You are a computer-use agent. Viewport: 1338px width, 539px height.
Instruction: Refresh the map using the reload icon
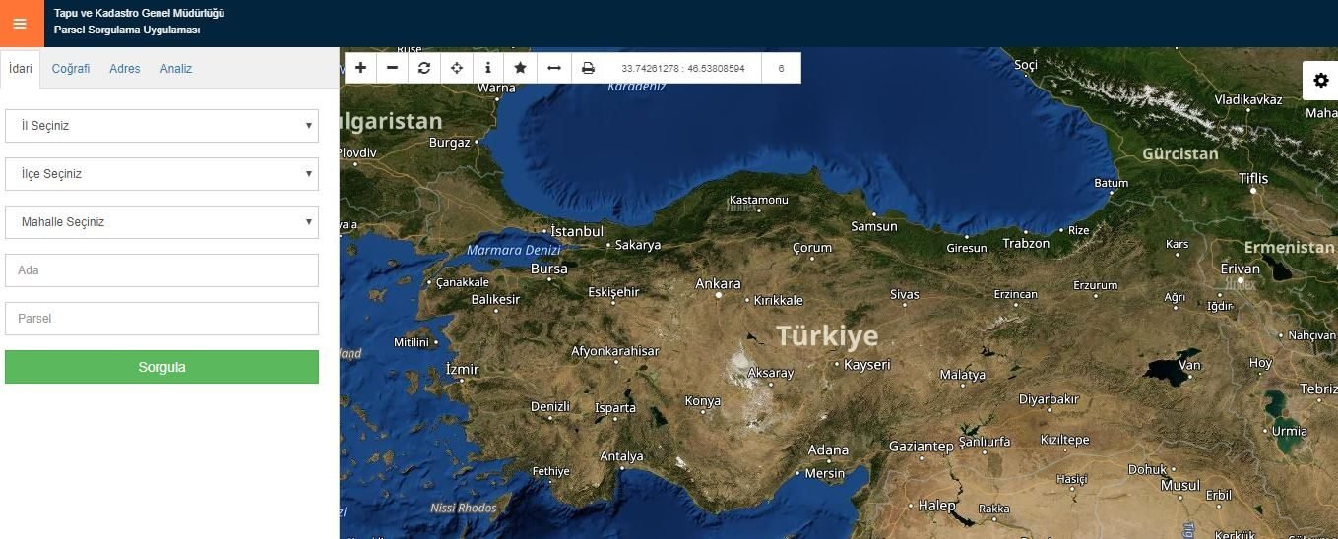424,68
